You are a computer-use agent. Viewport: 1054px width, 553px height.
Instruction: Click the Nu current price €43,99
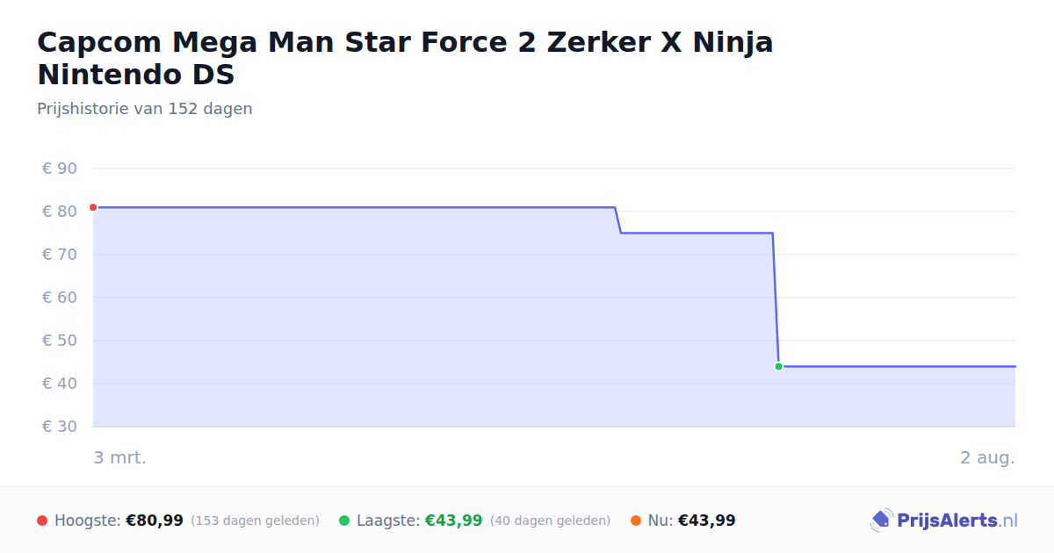707,521
